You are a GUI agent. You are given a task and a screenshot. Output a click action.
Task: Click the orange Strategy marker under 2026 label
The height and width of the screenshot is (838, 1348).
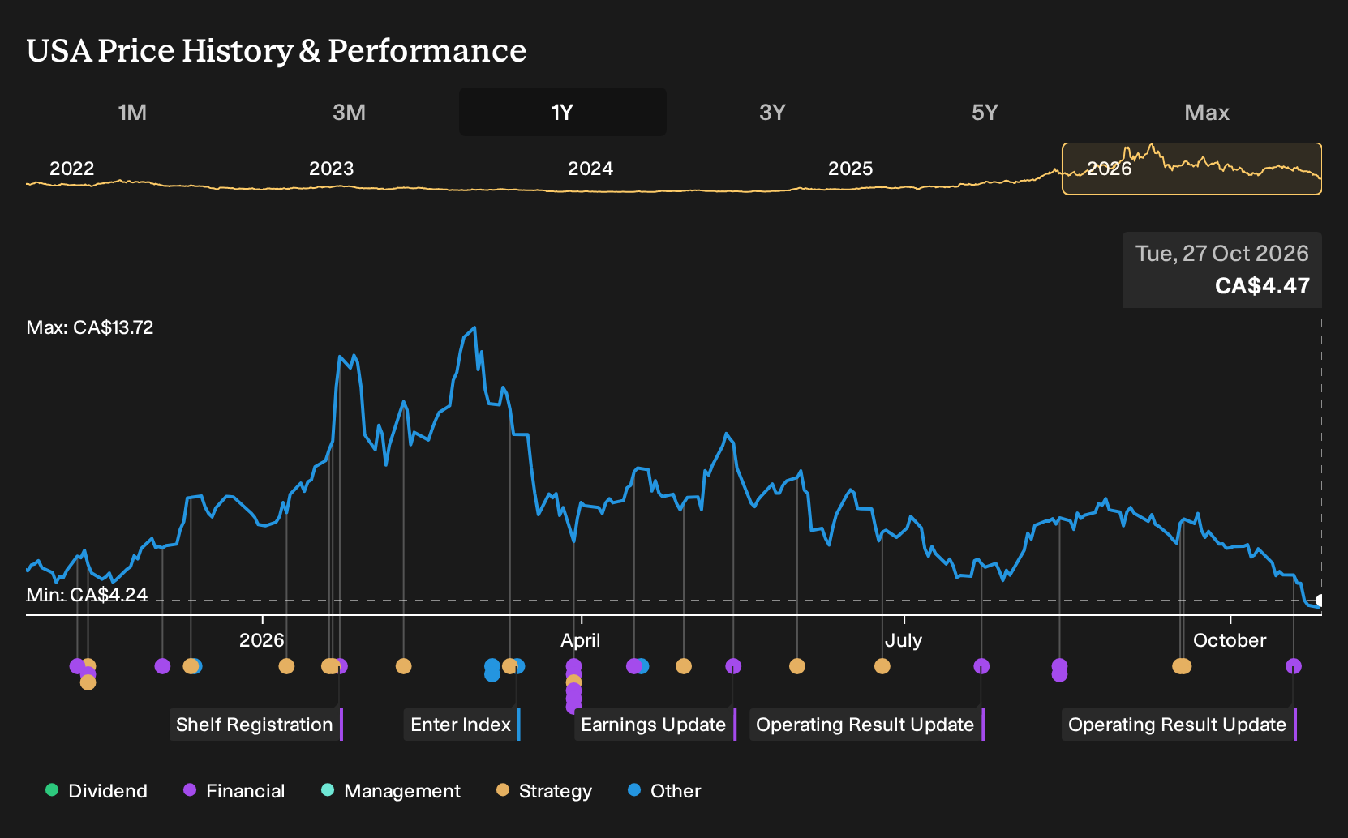click(286, 666)
